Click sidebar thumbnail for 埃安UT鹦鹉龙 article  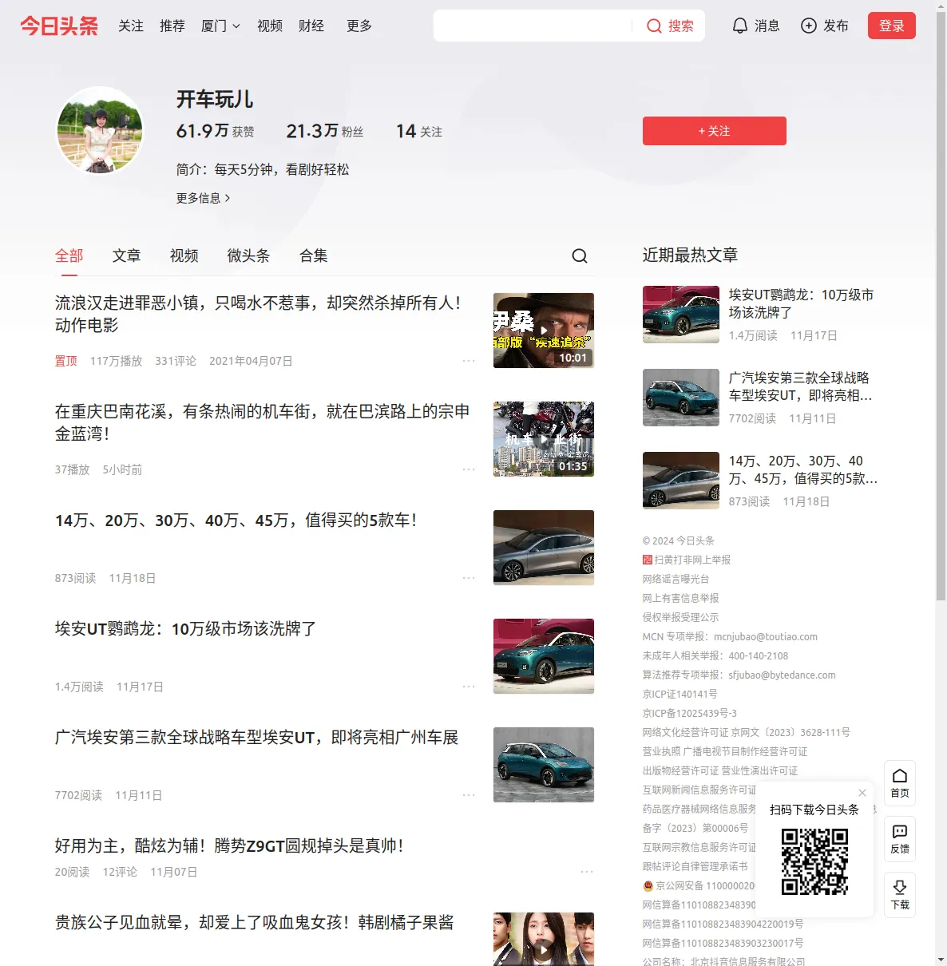681,315
